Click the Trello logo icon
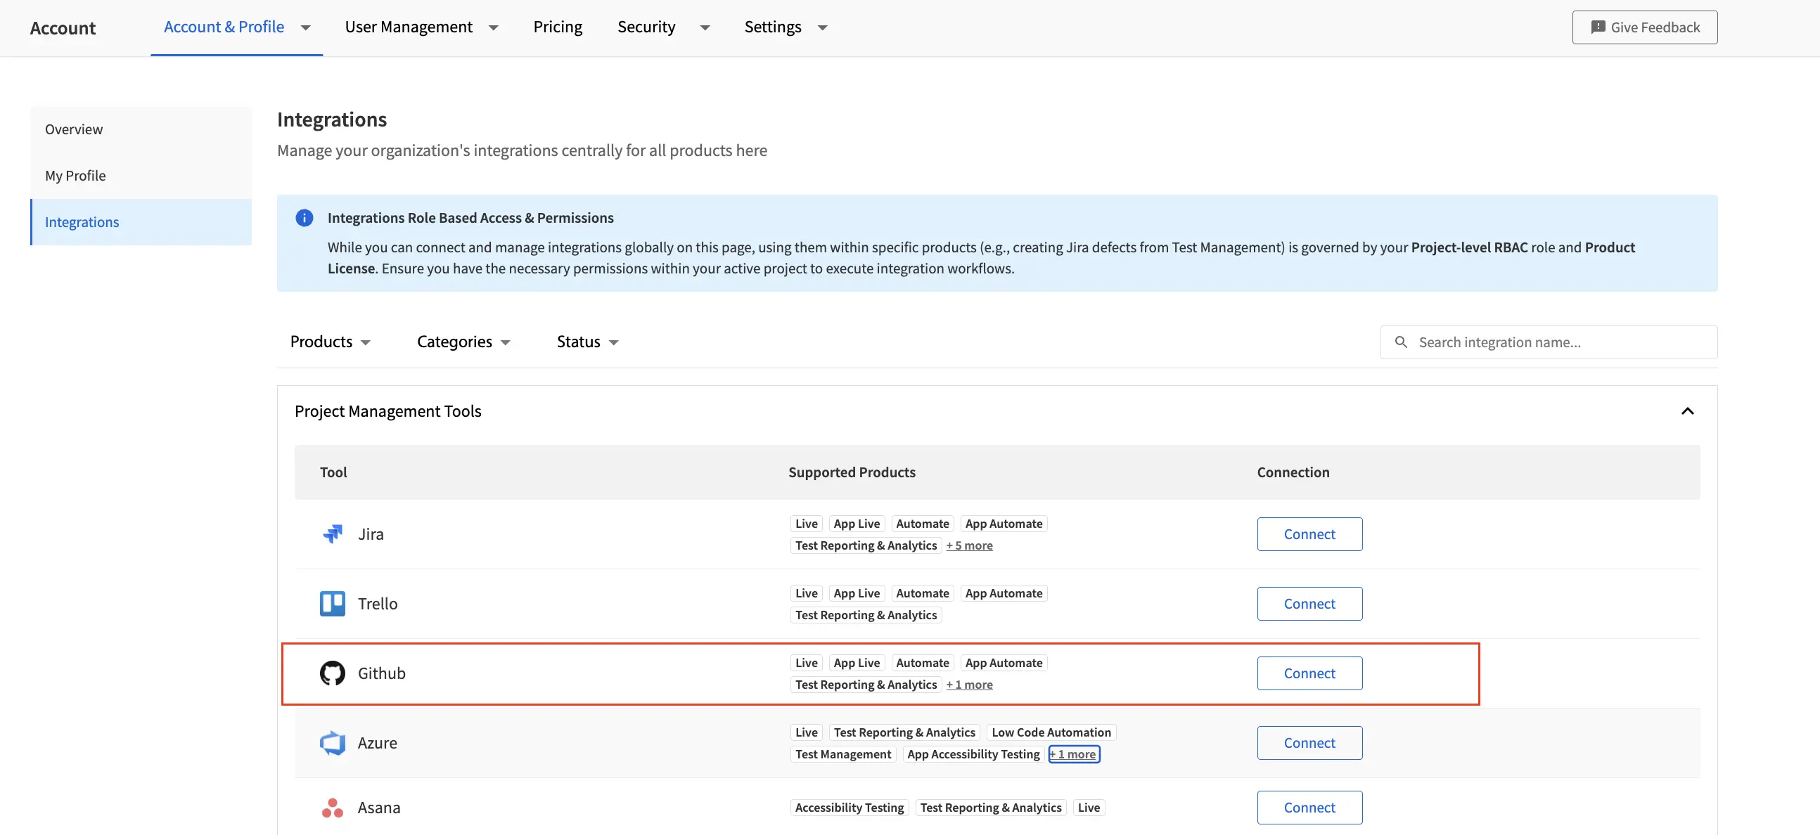 (x=332, y=603)
